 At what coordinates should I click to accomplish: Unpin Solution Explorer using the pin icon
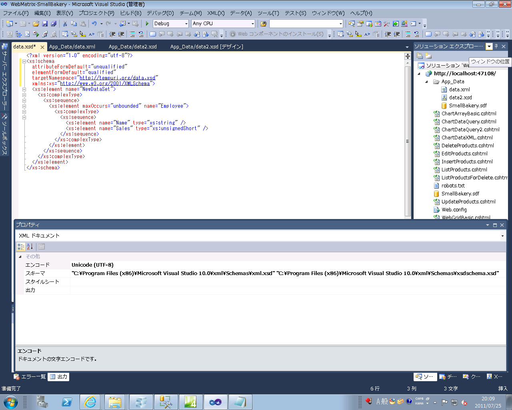(496, 46)
